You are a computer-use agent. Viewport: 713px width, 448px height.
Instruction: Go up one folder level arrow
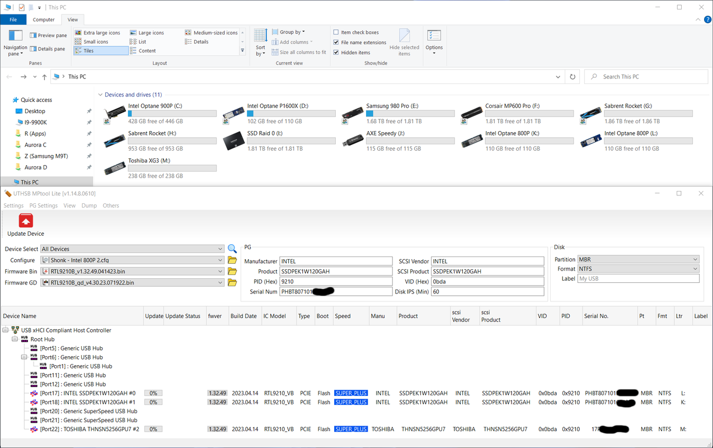[x=44, y=77]
